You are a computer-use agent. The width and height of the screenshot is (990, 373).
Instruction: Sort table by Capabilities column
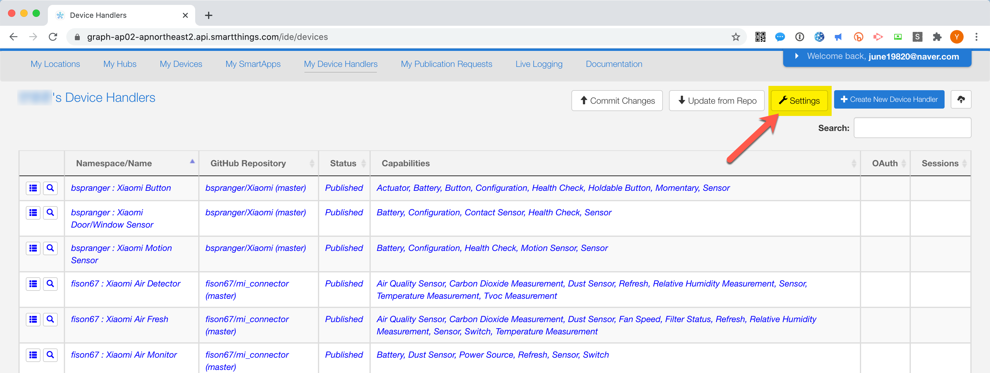615,163
